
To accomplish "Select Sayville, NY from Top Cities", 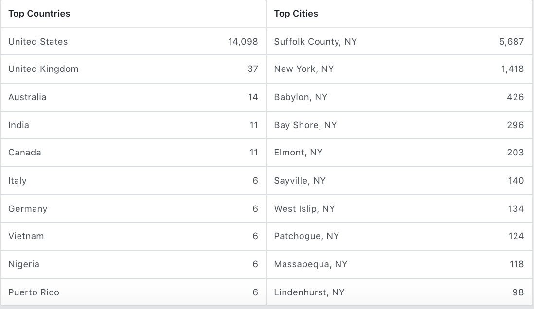I will pos(300,181).
